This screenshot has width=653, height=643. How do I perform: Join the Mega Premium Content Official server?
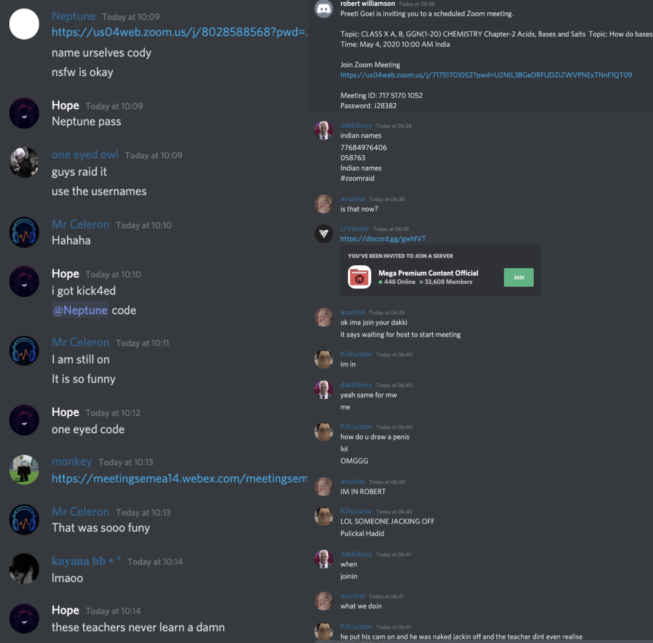click(519, 277)
